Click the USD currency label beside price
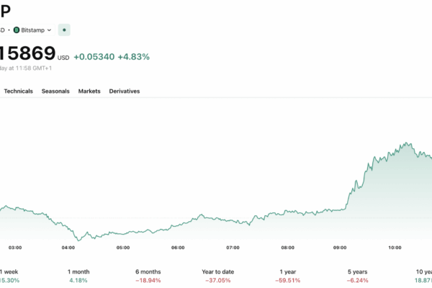Screen dimensions: 432x288 63,58
